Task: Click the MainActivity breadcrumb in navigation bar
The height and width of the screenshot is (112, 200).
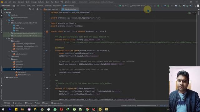Action: pos(68,6)
